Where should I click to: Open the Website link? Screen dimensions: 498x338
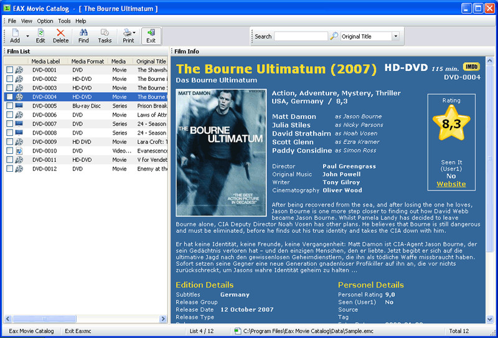451,184
